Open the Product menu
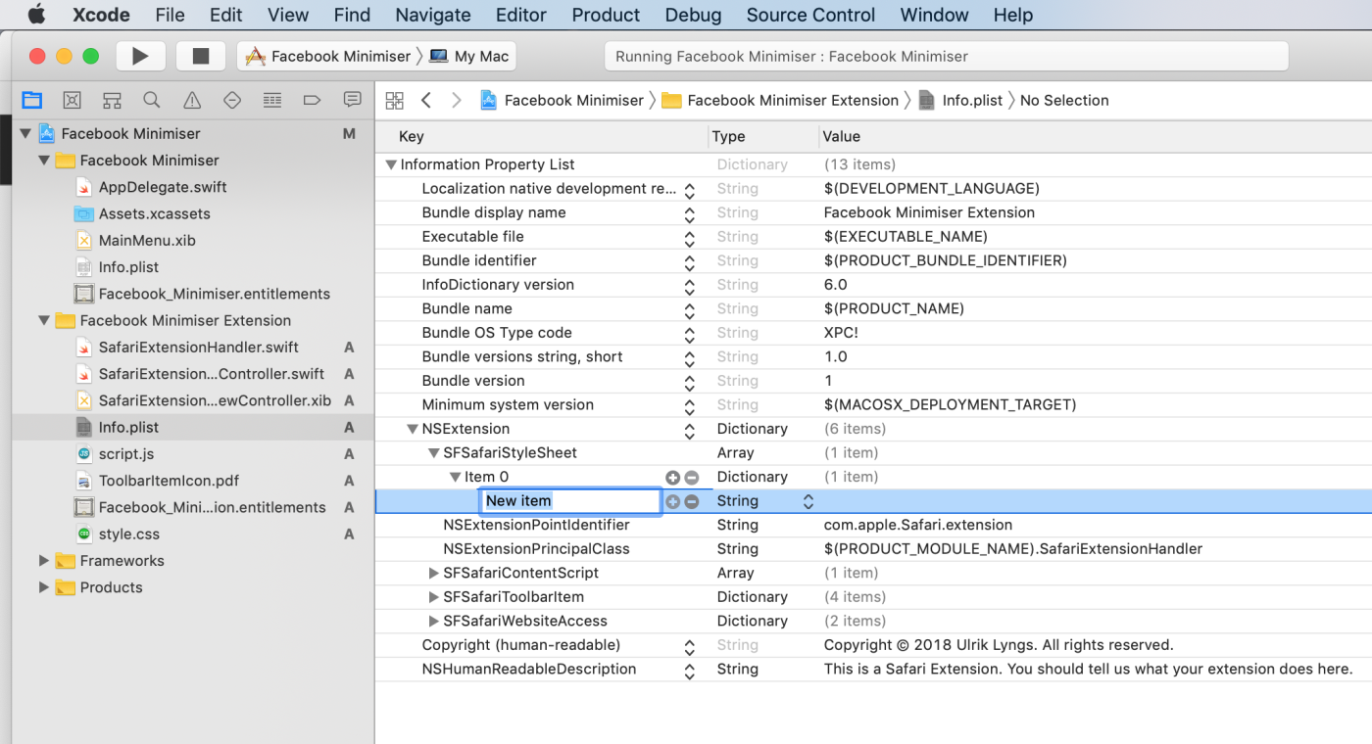The width and height of the screenshot is (1372, 744). pyautogui.click(x=606, y=15)
